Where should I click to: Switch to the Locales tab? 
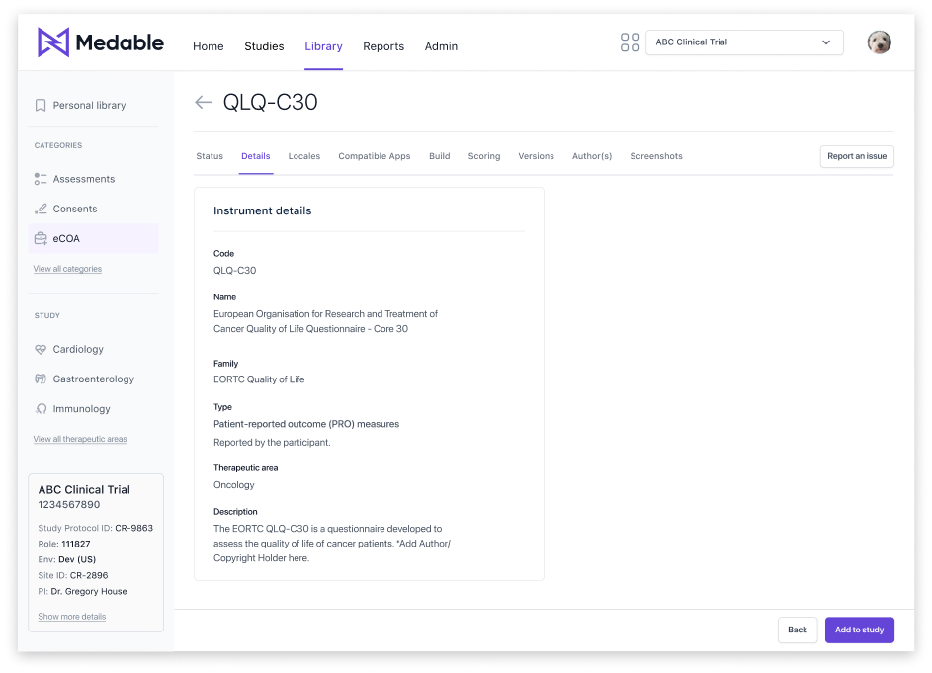point(303,156)
